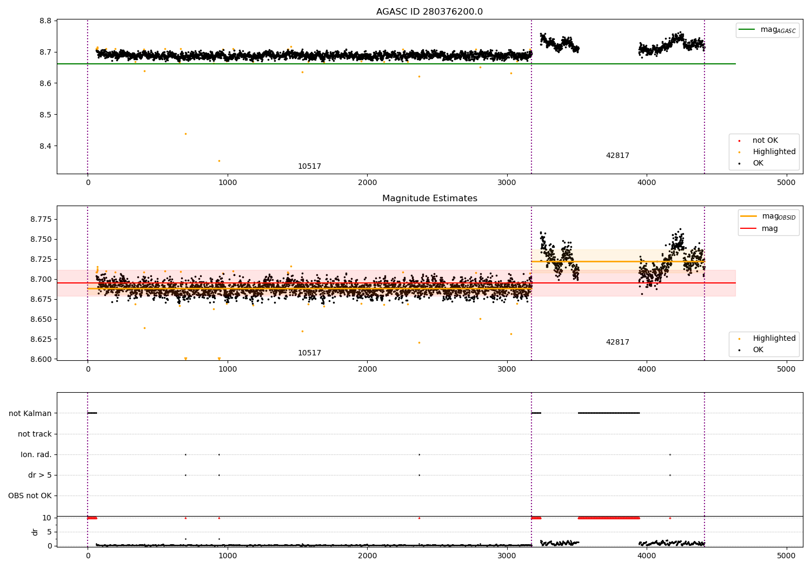Click the outlier point near 8.44 in top plot
The image size is (811, 568).
tap(185, 134)
